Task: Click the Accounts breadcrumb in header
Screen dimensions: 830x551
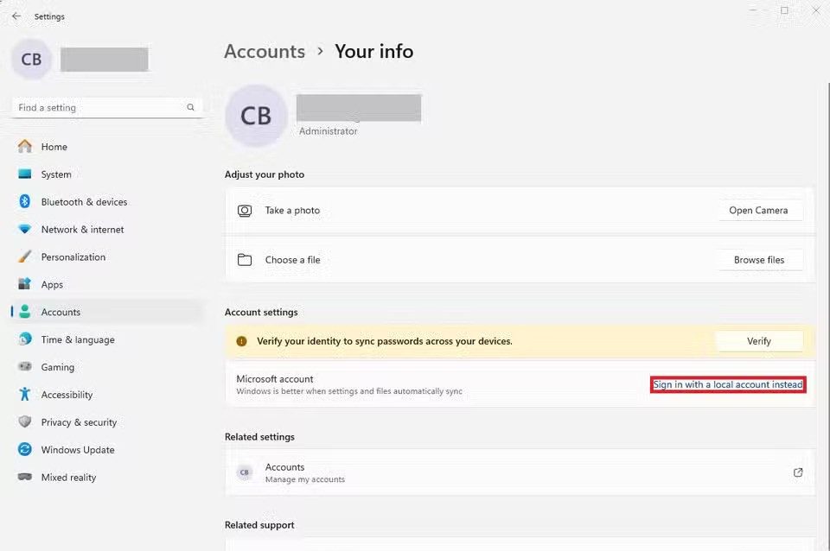Action: [265, 52]
